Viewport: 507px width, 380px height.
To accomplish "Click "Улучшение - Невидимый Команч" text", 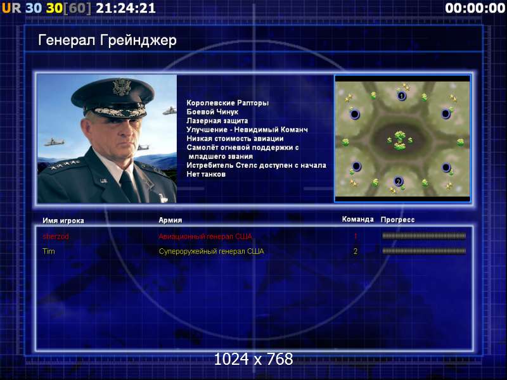I will coord(247,130).
